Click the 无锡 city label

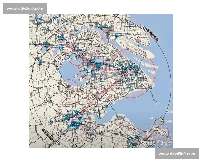tap(79, 54)
